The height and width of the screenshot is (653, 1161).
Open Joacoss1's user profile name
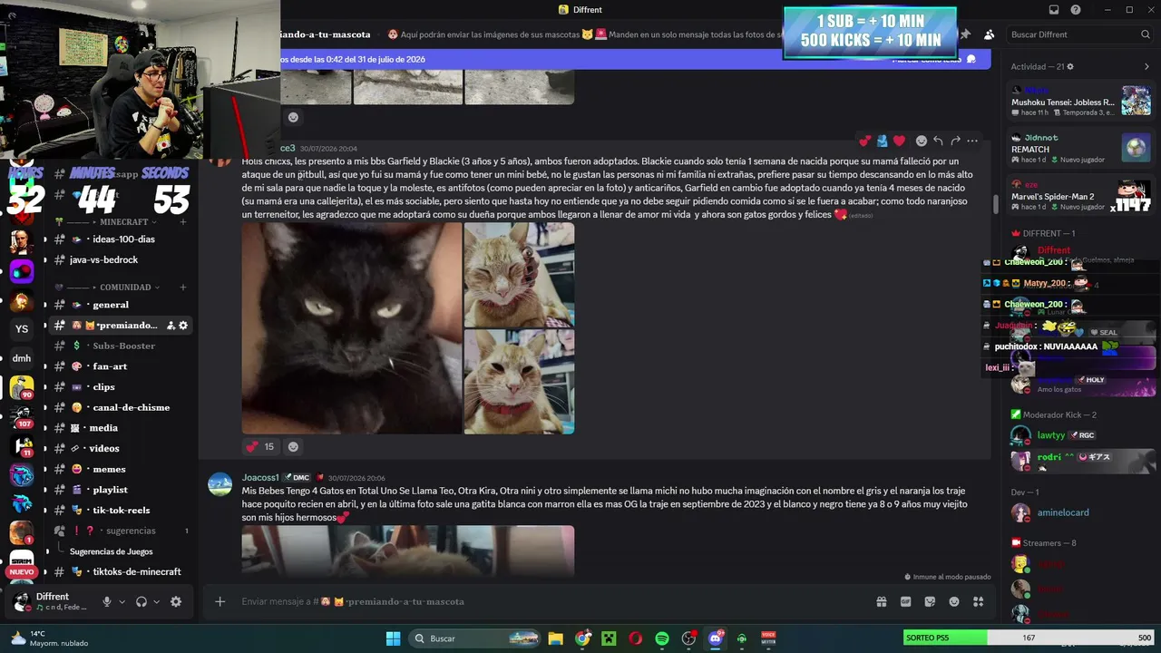point(260,477)
